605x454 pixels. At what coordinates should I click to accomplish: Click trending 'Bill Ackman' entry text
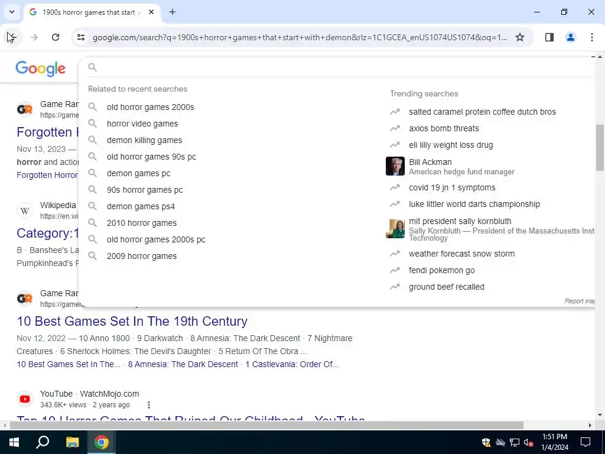click(x=430, y=162)
